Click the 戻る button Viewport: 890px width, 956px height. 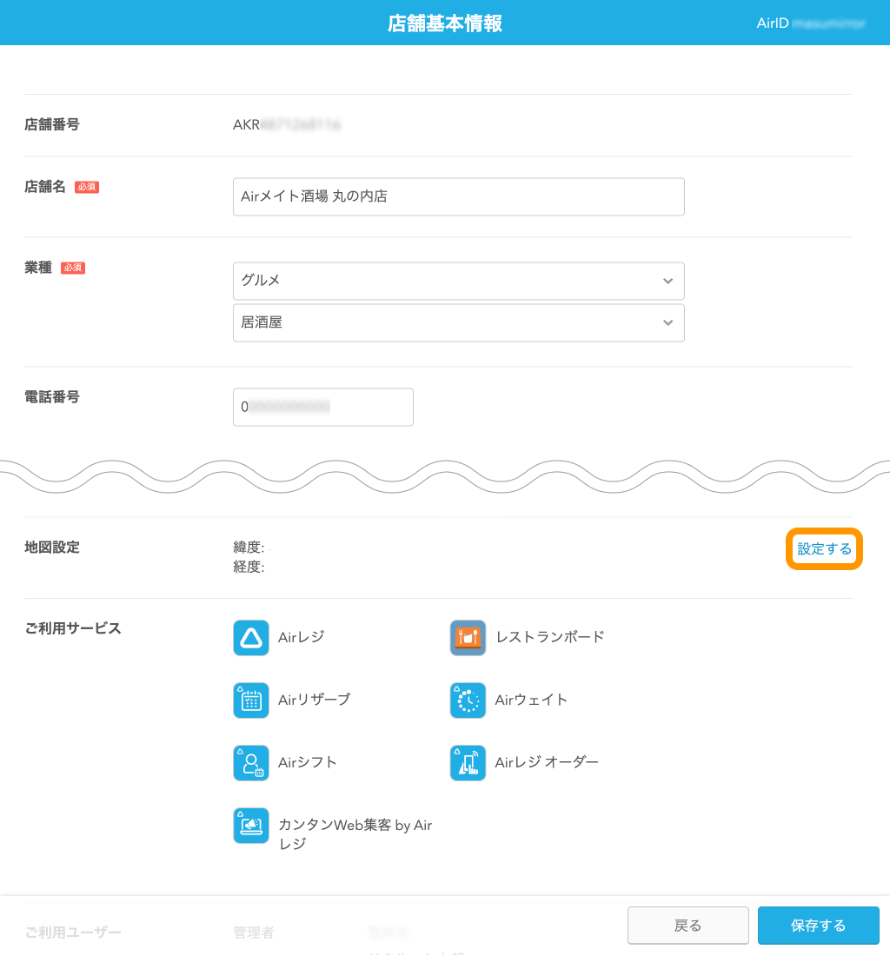(687, 925)
